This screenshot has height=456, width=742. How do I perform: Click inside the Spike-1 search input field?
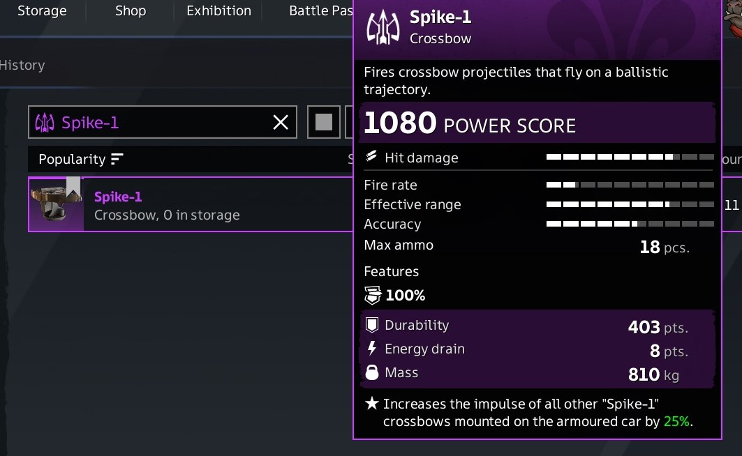(161, 123)
